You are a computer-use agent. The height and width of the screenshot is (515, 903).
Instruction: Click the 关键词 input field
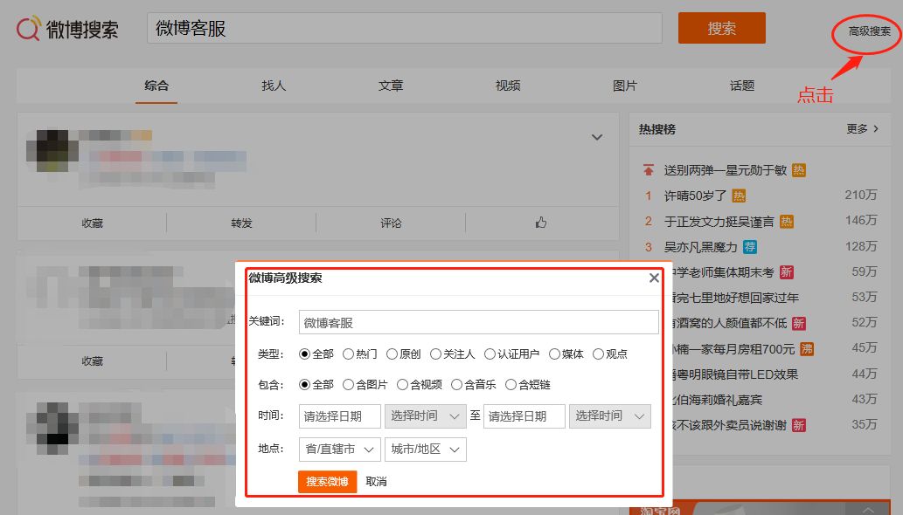[x=478, y=322]
